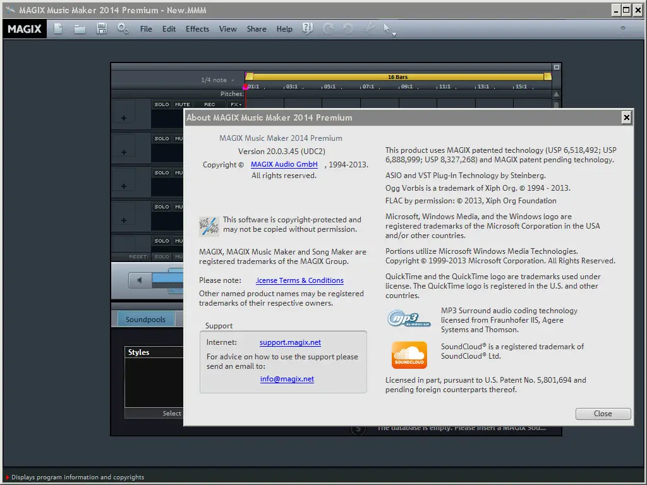Click the speaker volume icon in the transport
The image size is (647, 485).
click(x=140, y=280)
